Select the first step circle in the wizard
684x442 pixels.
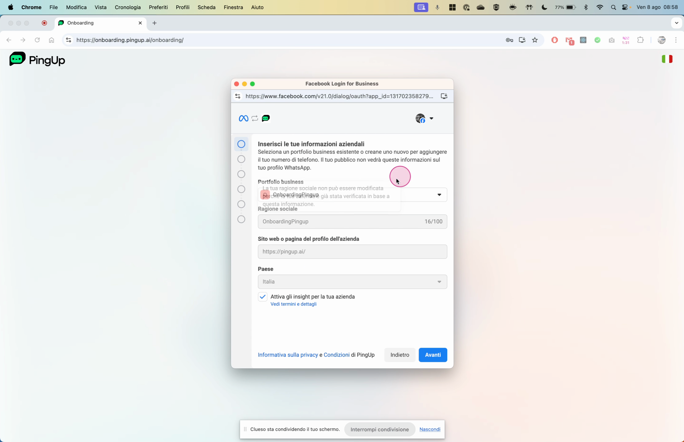[241, 144]
